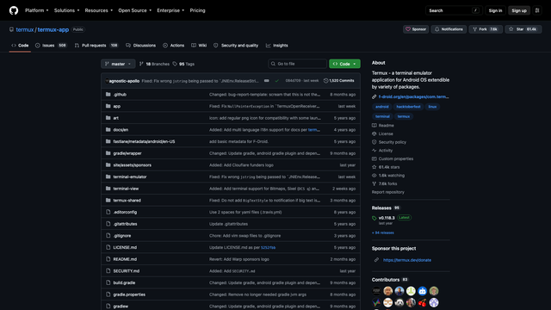The height and width of the screenshot is (310, 551).
Task: Open the README.md file
Action: [x=125, y=259]
